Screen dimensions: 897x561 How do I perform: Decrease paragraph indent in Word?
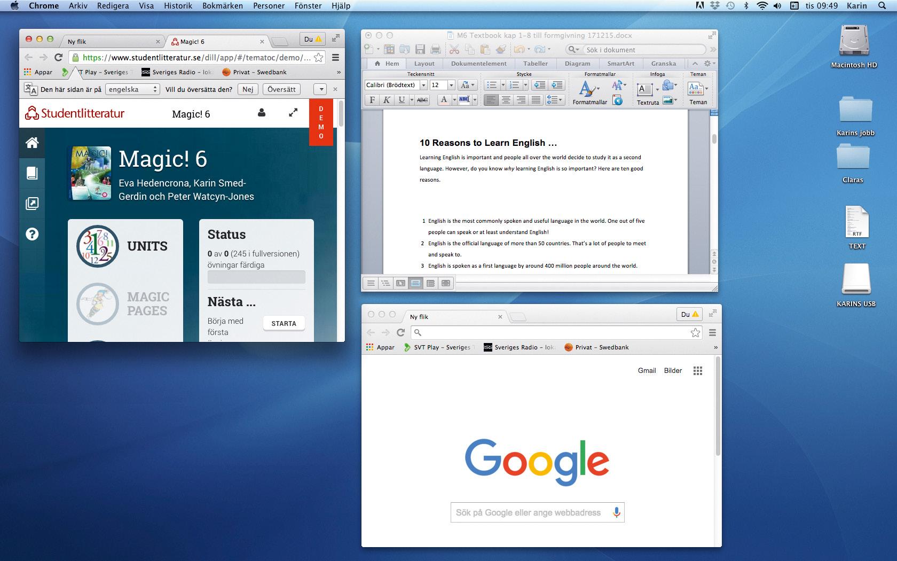[540, 85]
